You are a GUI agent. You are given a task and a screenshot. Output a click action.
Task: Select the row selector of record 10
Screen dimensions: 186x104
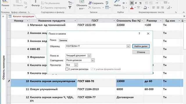[9, 83]
